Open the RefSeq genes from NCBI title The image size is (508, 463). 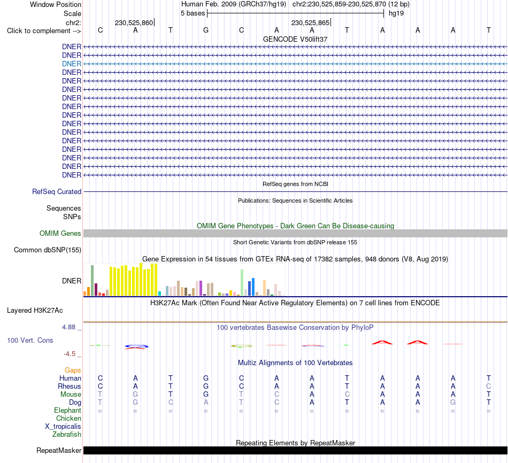(295, 184)
